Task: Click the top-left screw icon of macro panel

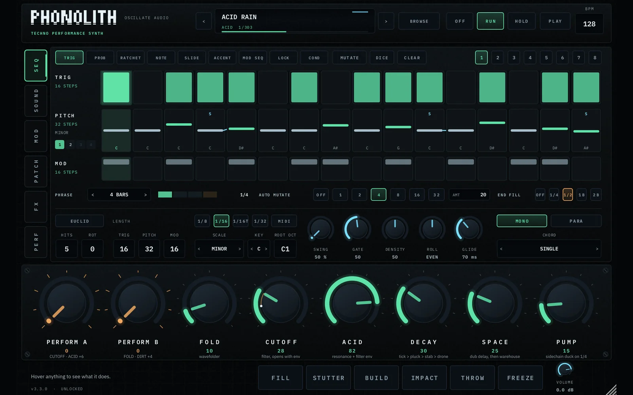Action: pyautogui.click(x=27, y=271)
